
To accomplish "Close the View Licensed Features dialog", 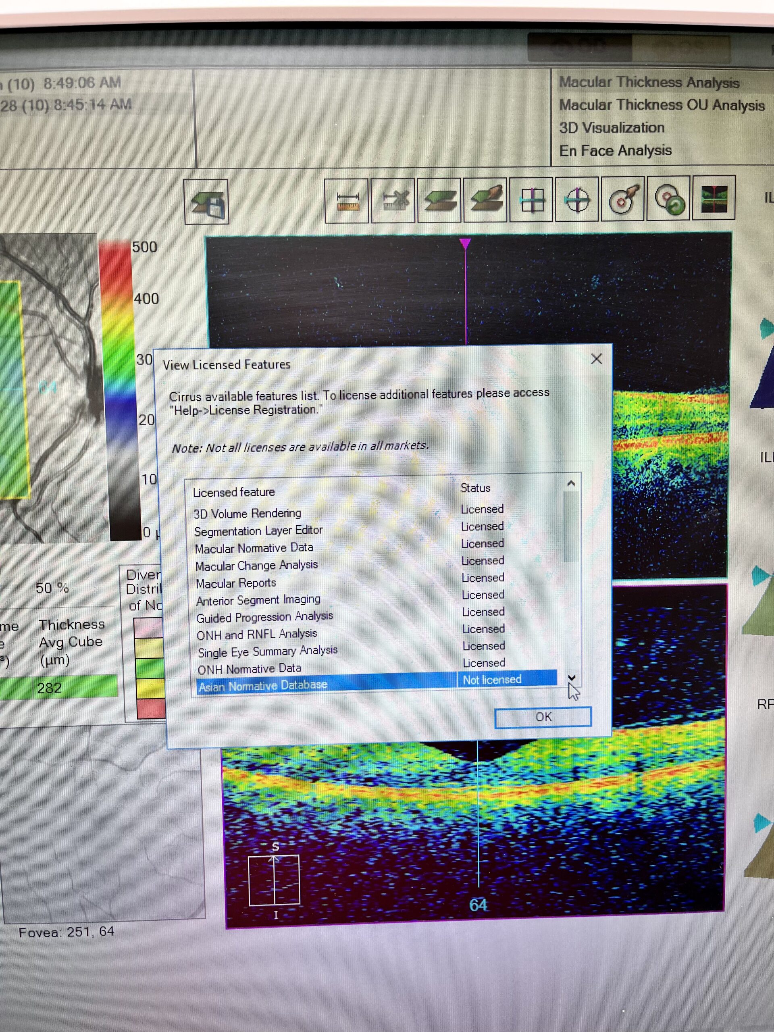I will click(x=596, y=359).
